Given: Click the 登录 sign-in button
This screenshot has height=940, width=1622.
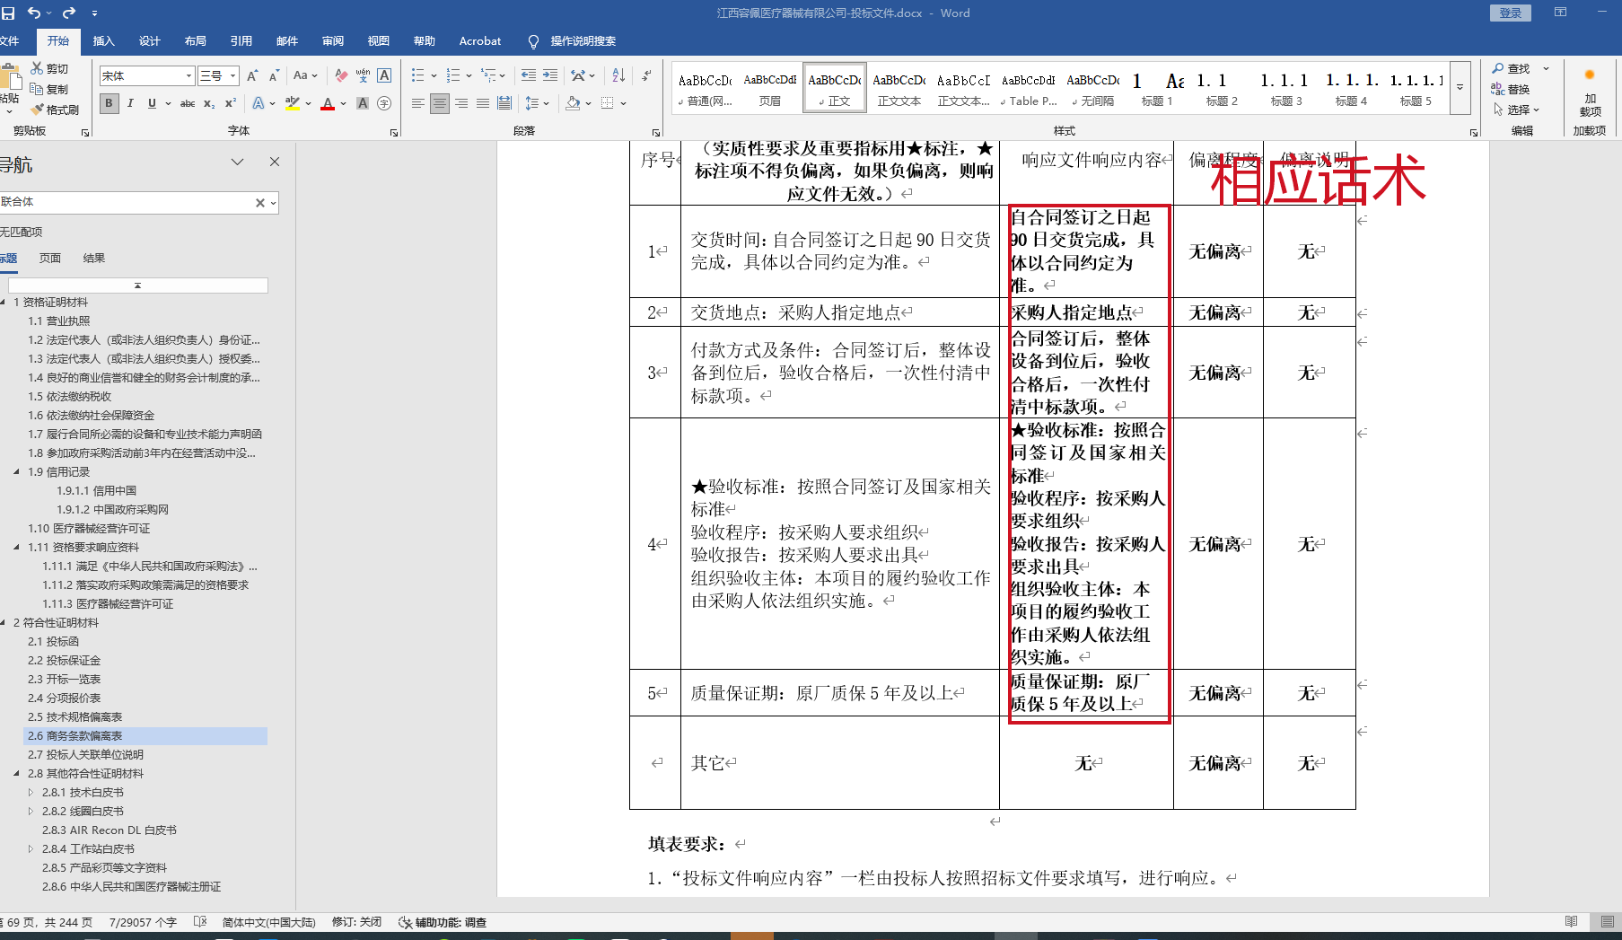Looking at the screenshot, I should pyautogui.click(x=1511, y=13).
